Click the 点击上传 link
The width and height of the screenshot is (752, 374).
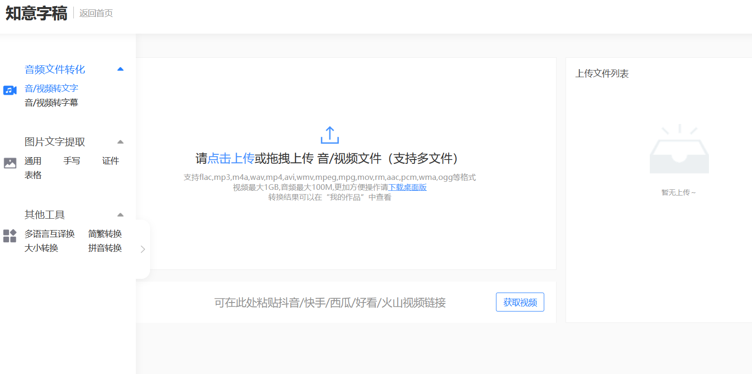[x=231, y=158]
